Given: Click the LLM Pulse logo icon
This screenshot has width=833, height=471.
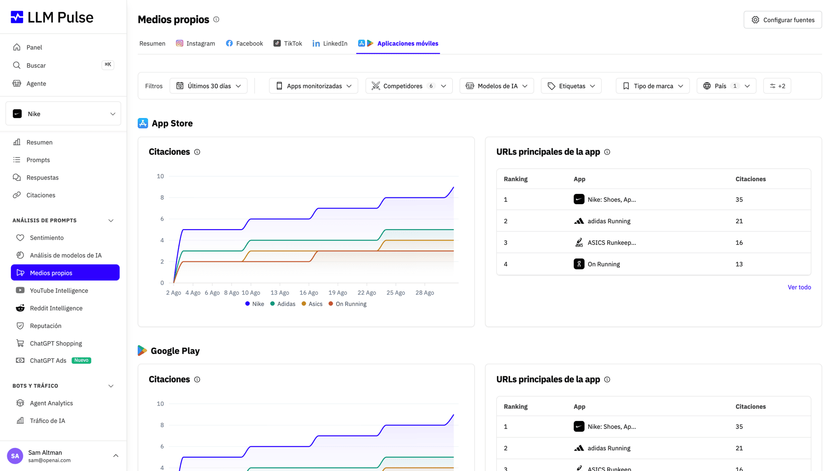Looking at the screenshot, I should point(17,17).
